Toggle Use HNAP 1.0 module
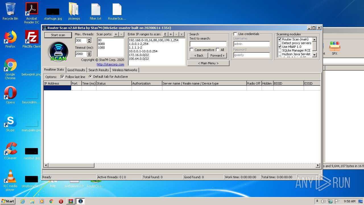Viewport: 364px width, 205px height. (280, 47)
